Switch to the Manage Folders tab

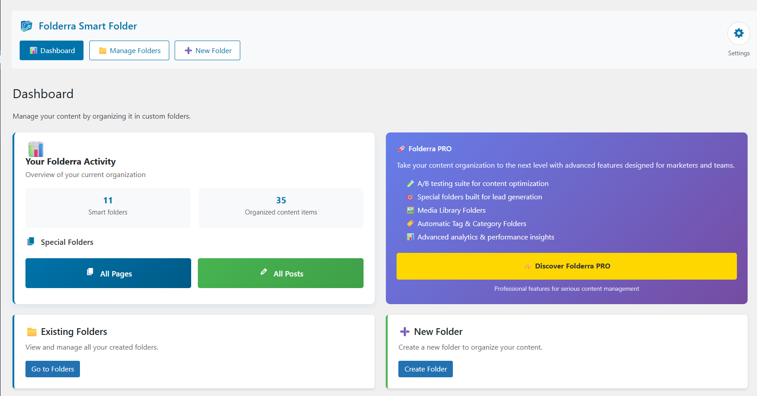pos(129,50)
